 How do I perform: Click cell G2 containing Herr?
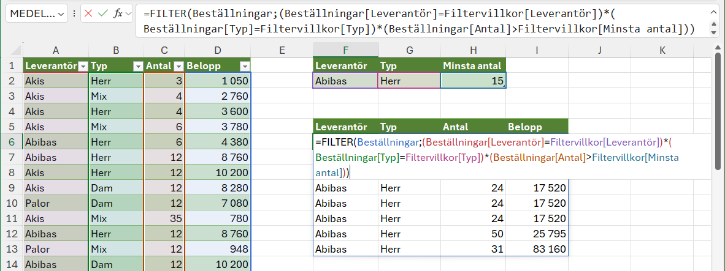(409, 81)
